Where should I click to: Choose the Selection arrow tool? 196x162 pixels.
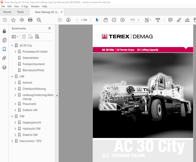pyautogui.click(x=97, y=20)
